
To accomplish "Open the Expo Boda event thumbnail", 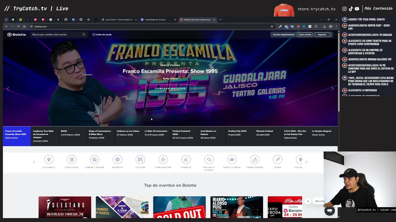I will point(285,207).
